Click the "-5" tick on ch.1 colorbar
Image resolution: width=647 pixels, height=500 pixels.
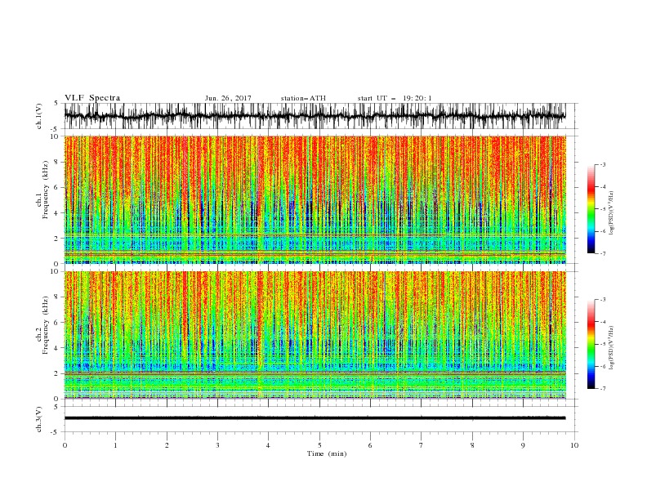602,209
